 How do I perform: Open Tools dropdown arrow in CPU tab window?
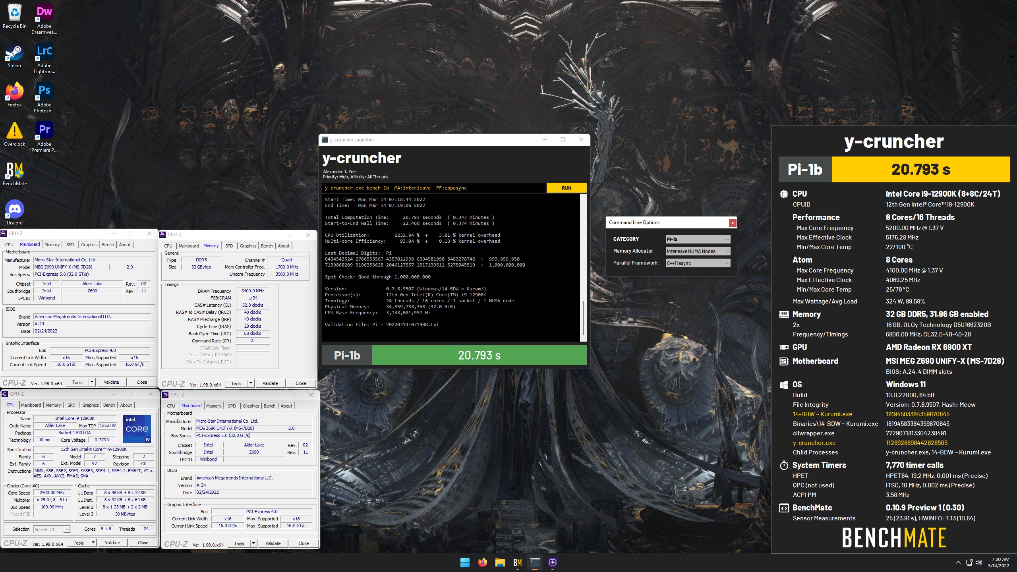pyautogui.click(x=93, y=543)
